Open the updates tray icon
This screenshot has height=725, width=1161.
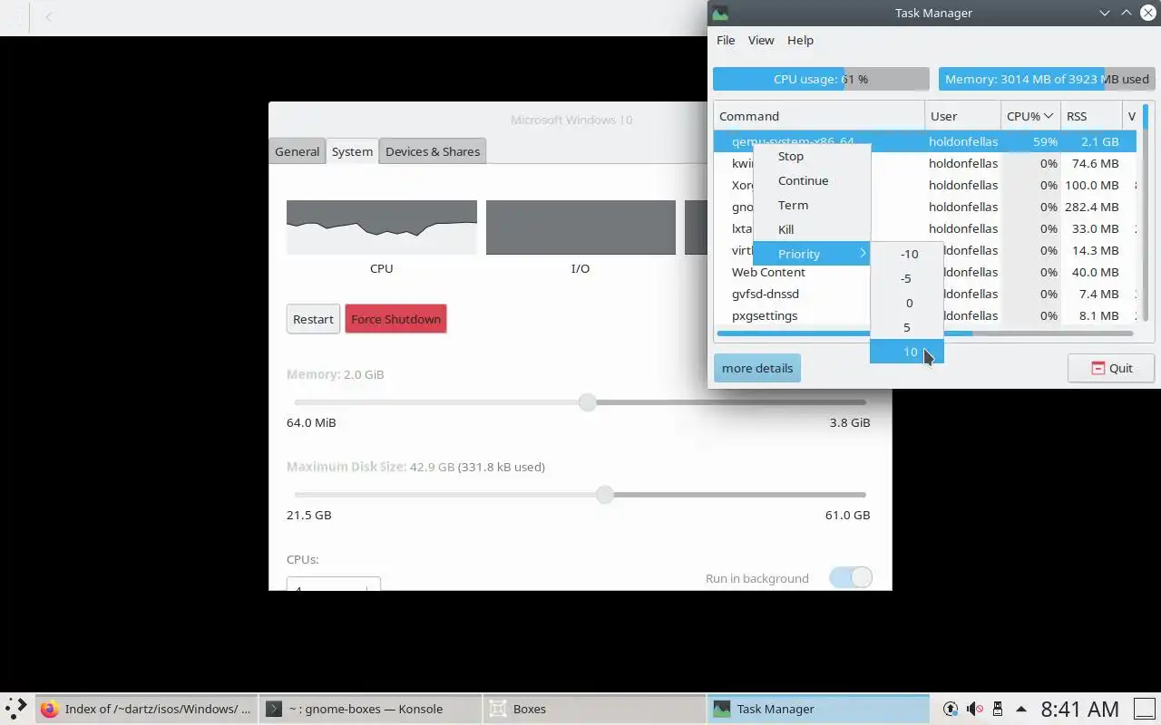tap(951, 709)
